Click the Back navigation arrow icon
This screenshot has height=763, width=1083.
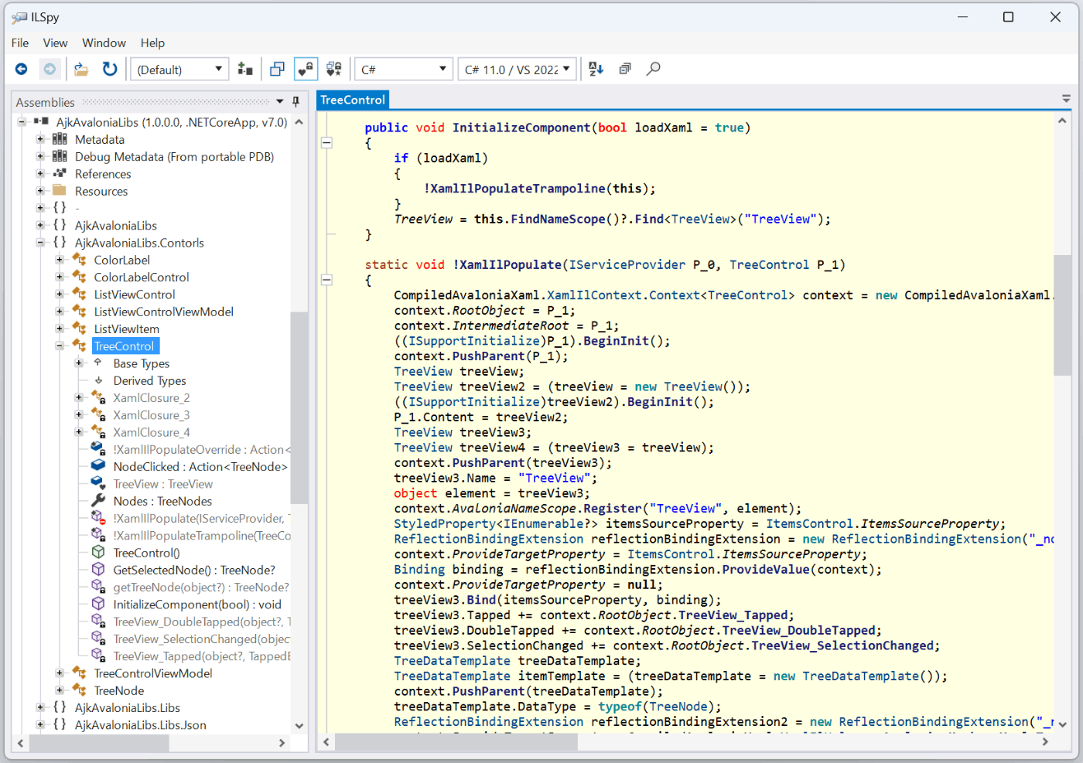[22, 70]
